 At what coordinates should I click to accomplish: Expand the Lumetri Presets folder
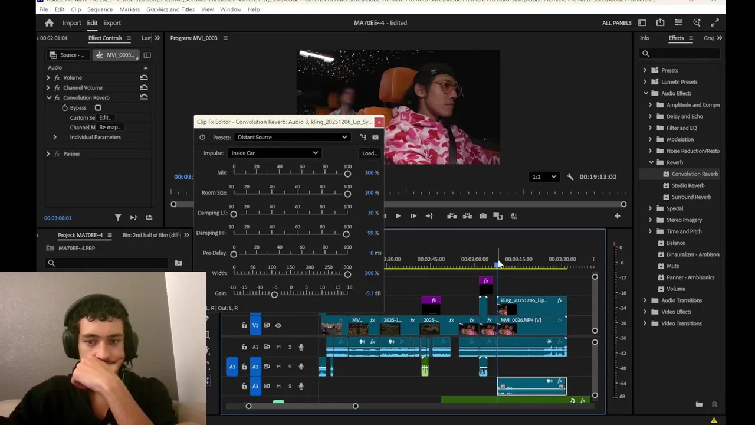click(645, 82)
